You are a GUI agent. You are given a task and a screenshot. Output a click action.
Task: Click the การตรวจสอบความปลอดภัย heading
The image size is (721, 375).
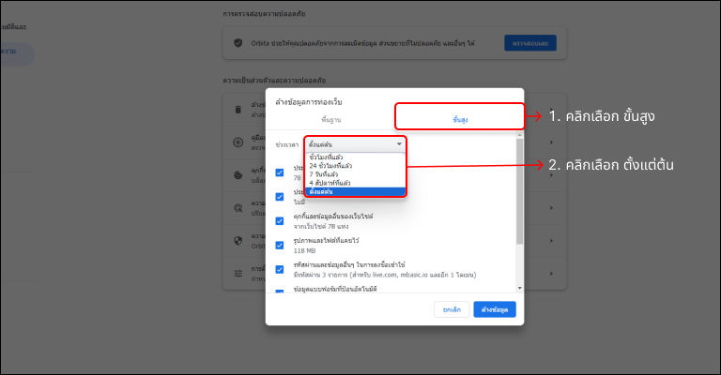tap(264, 14)
